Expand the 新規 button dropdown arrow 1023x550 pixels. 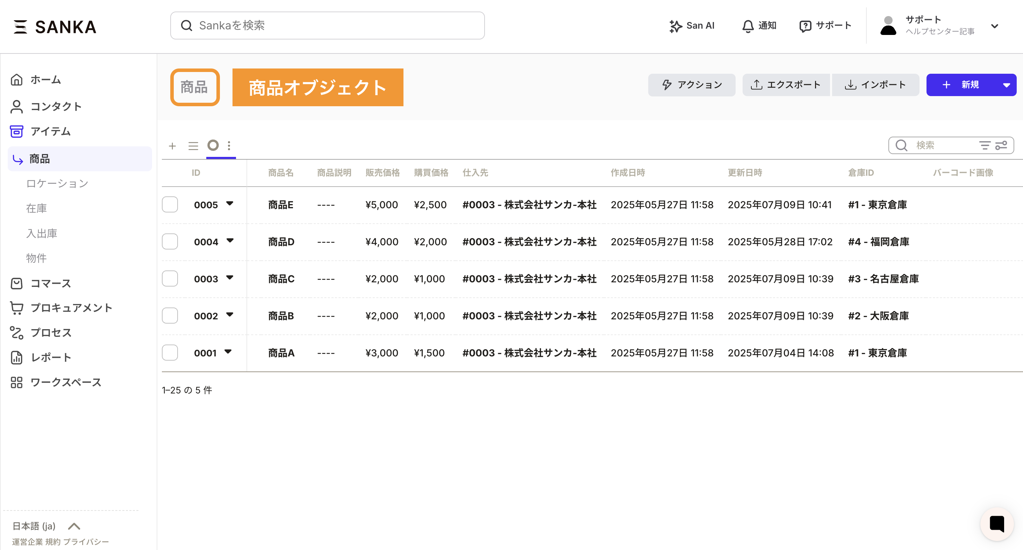(1006, 85)
